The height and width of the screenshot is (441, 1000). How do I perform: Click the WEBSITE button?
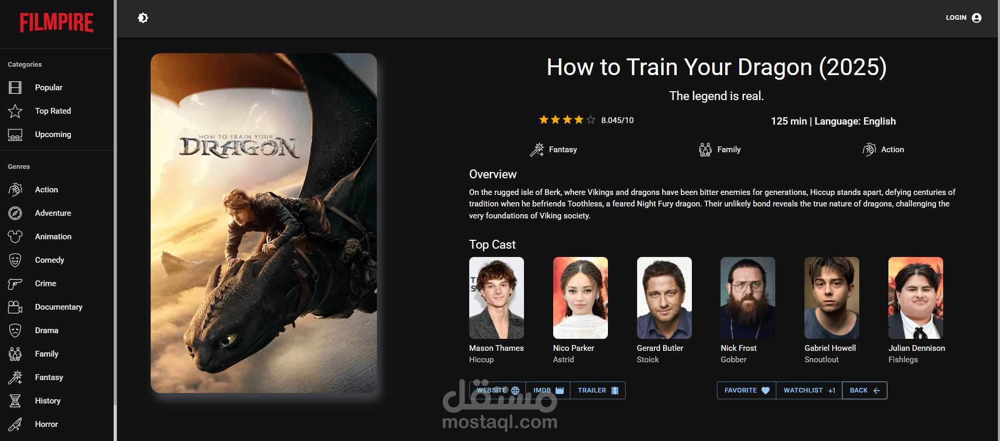pos(498,390)
